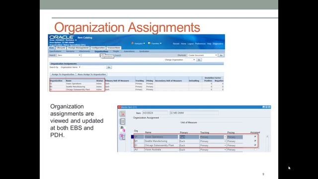Screen dimensions: 318x179
Task: Click Vision Australia name cell in Master Item
Action: 161,150
